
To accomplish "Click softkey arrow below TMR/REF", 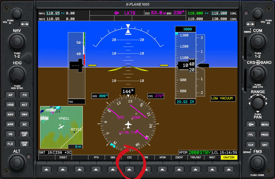I will 195,170.
